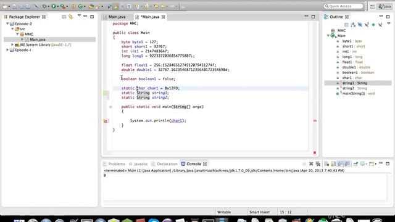Viewport: 395px width, 222px height.
Task: Click Remove All Terminated Launches icon
Action: 318,164
